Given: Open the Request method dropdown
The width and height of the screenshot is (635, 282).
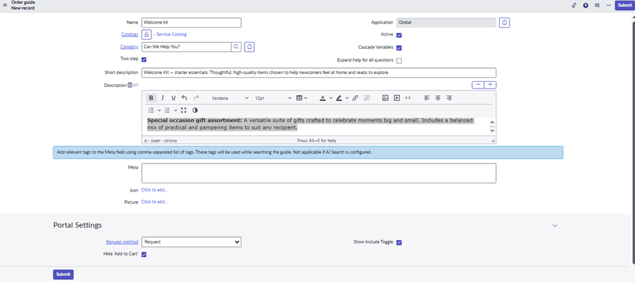Looking at the screenshot, I should pos(191,242).
